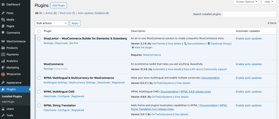Open Multicurrency Settings link

pyautogui.click(x=82, y=82)
